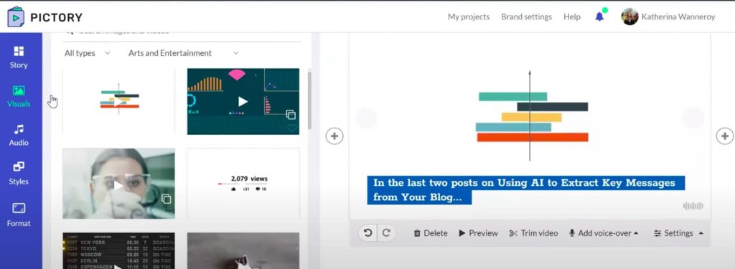Open Trim video tool
This screenshot has width=735, height=269.
tap(533, 233)
